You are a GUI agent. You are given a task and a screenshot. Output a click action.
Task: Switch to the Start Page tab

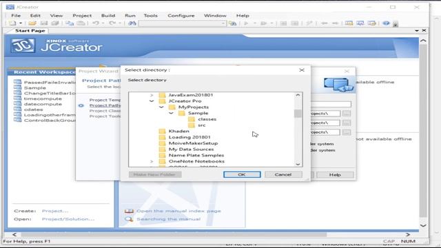point(30,30)
